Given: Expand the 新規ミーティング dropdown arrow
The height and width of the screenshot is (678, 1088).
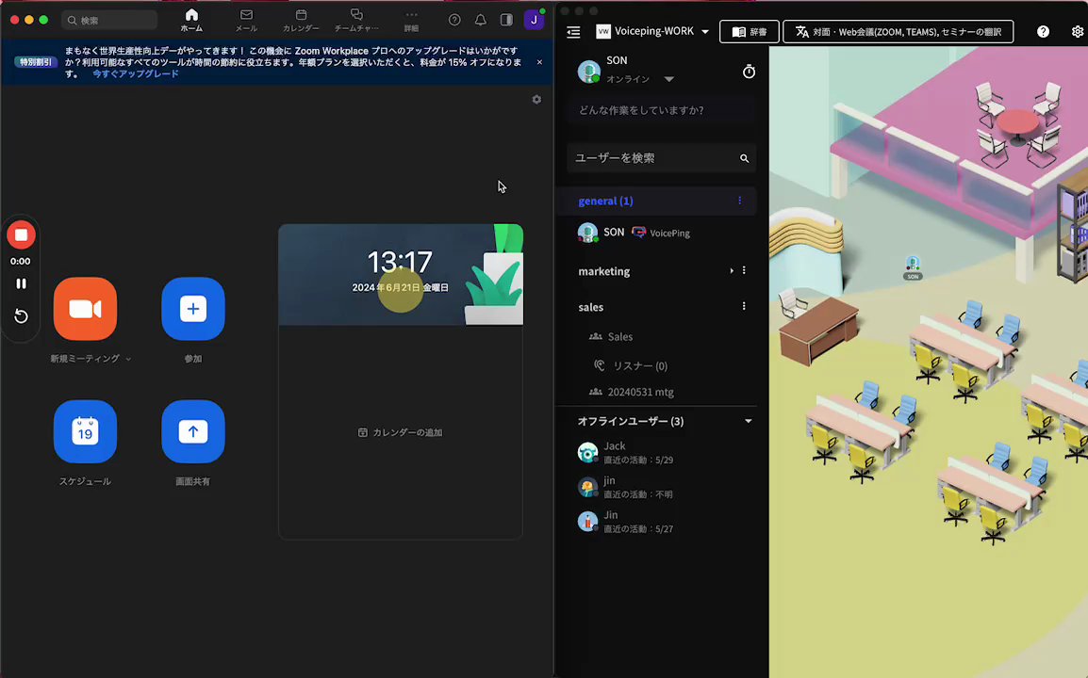Looking at the screenshot, I should pyautogui.click(x=128, y=359).
